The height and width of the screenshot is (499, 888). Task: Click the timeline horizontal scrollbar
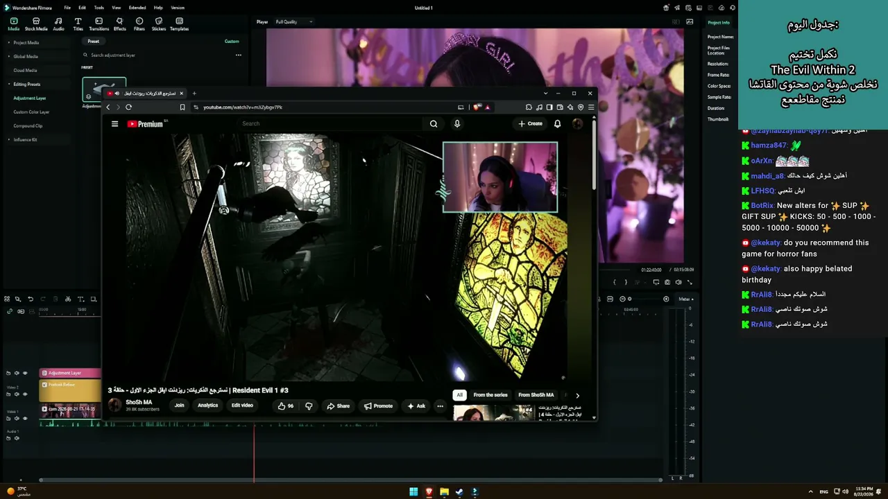pyautogui.click(x=350, y=480)
